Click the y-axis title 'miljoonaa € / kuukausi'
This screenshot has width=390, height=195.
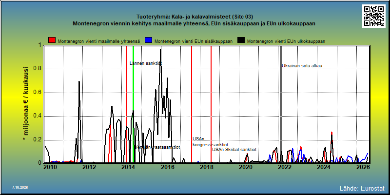tap(26, 104)
